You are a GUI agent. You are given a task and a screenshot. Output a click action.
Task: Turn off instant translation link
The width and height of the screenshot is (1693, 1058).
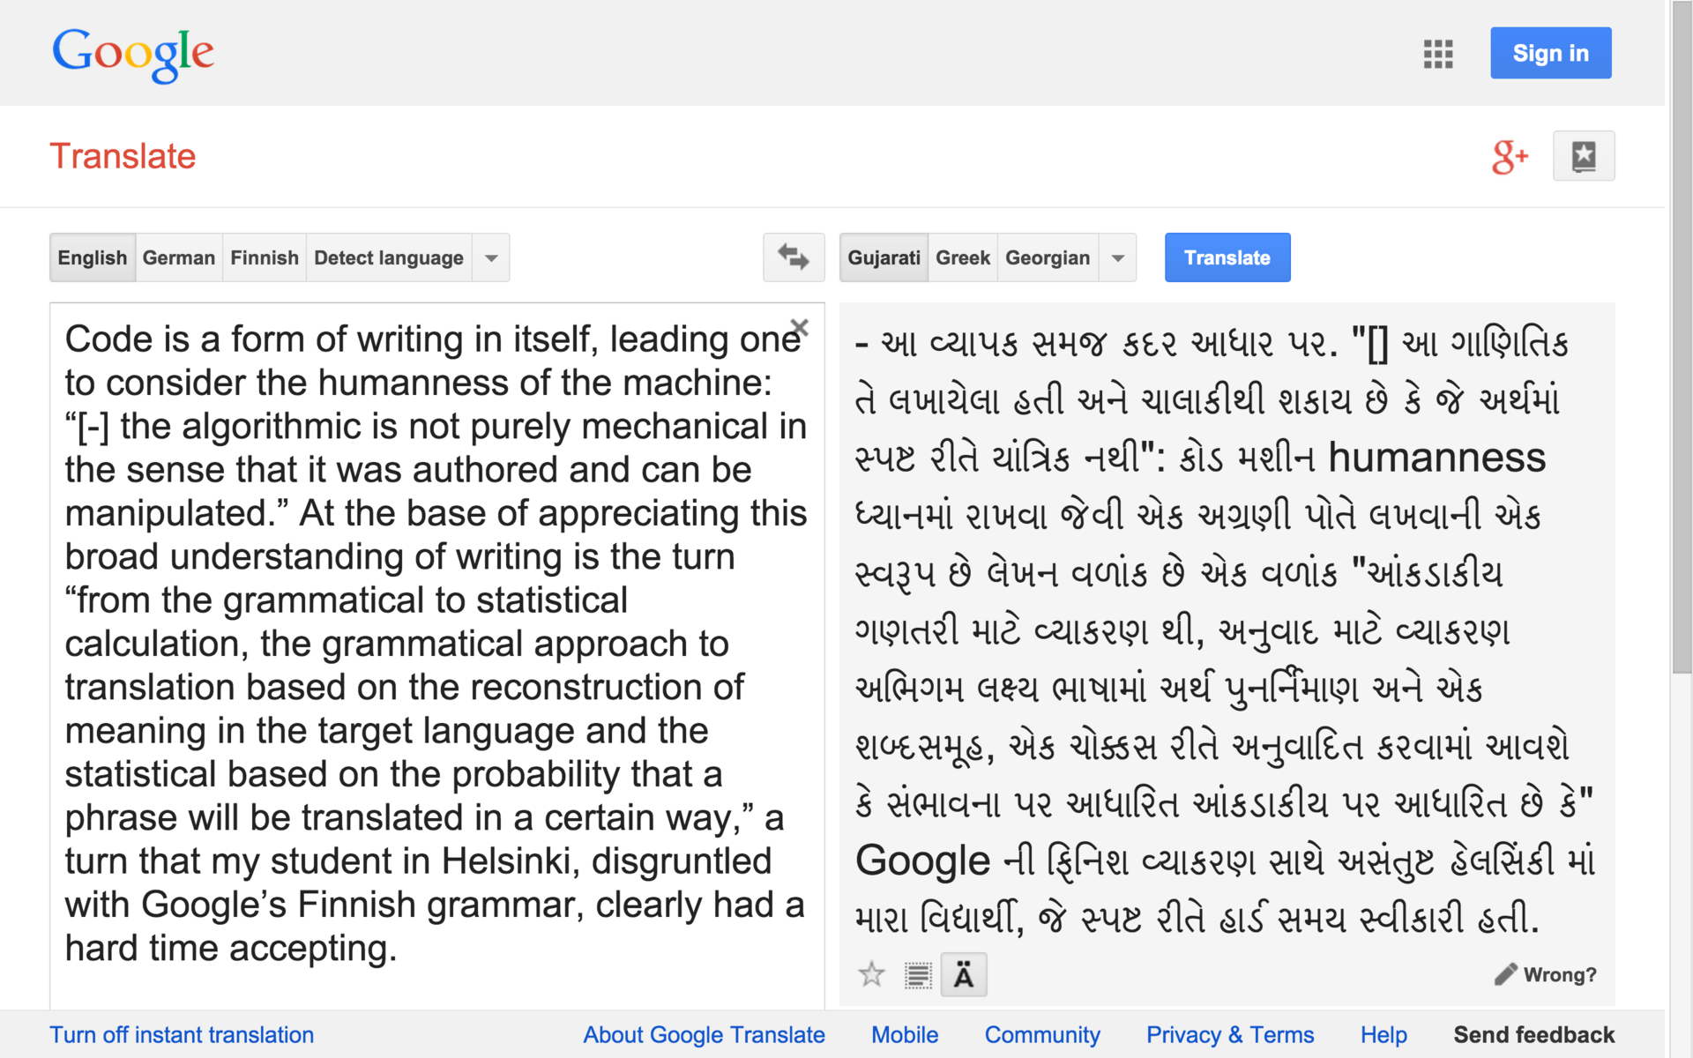182,1034
